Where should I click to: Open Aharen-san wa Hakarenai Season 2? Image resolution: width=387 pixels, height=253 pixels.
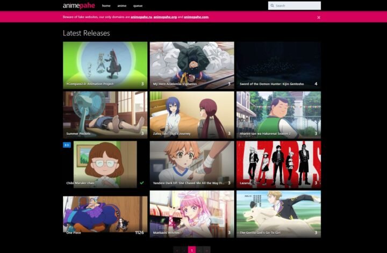[278, 115]
